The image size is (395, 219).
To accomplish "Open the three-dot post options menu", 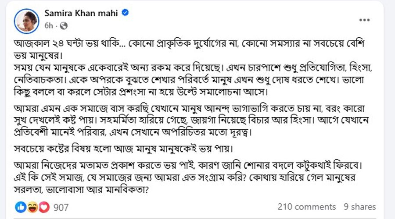I will (x=364, y=20).
